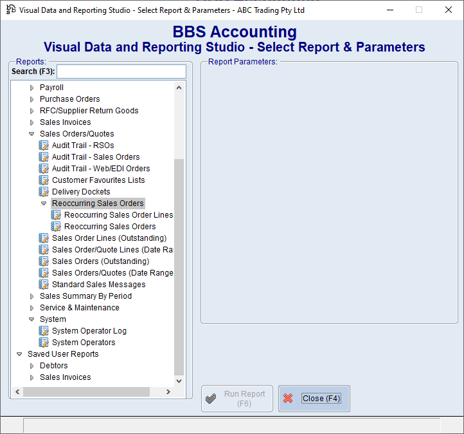Image resolution: width=464 pixels, height=434 pixels.
Task: Click the report icon beside Delivery Dockets
Action: point(44,192)
